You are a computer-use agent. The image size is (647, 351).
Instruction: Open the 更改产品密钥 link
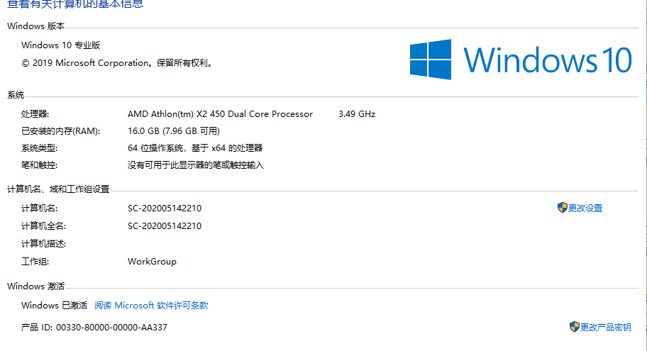605,327
